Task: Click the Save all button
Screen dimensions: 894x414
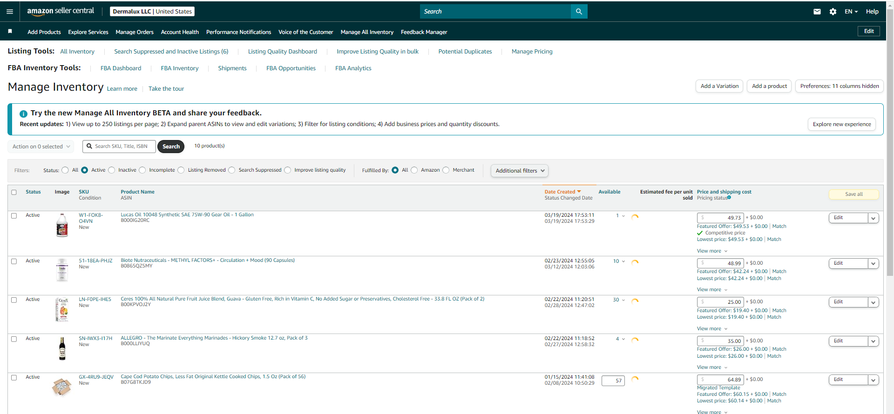Action: click(x=854, y=194)
